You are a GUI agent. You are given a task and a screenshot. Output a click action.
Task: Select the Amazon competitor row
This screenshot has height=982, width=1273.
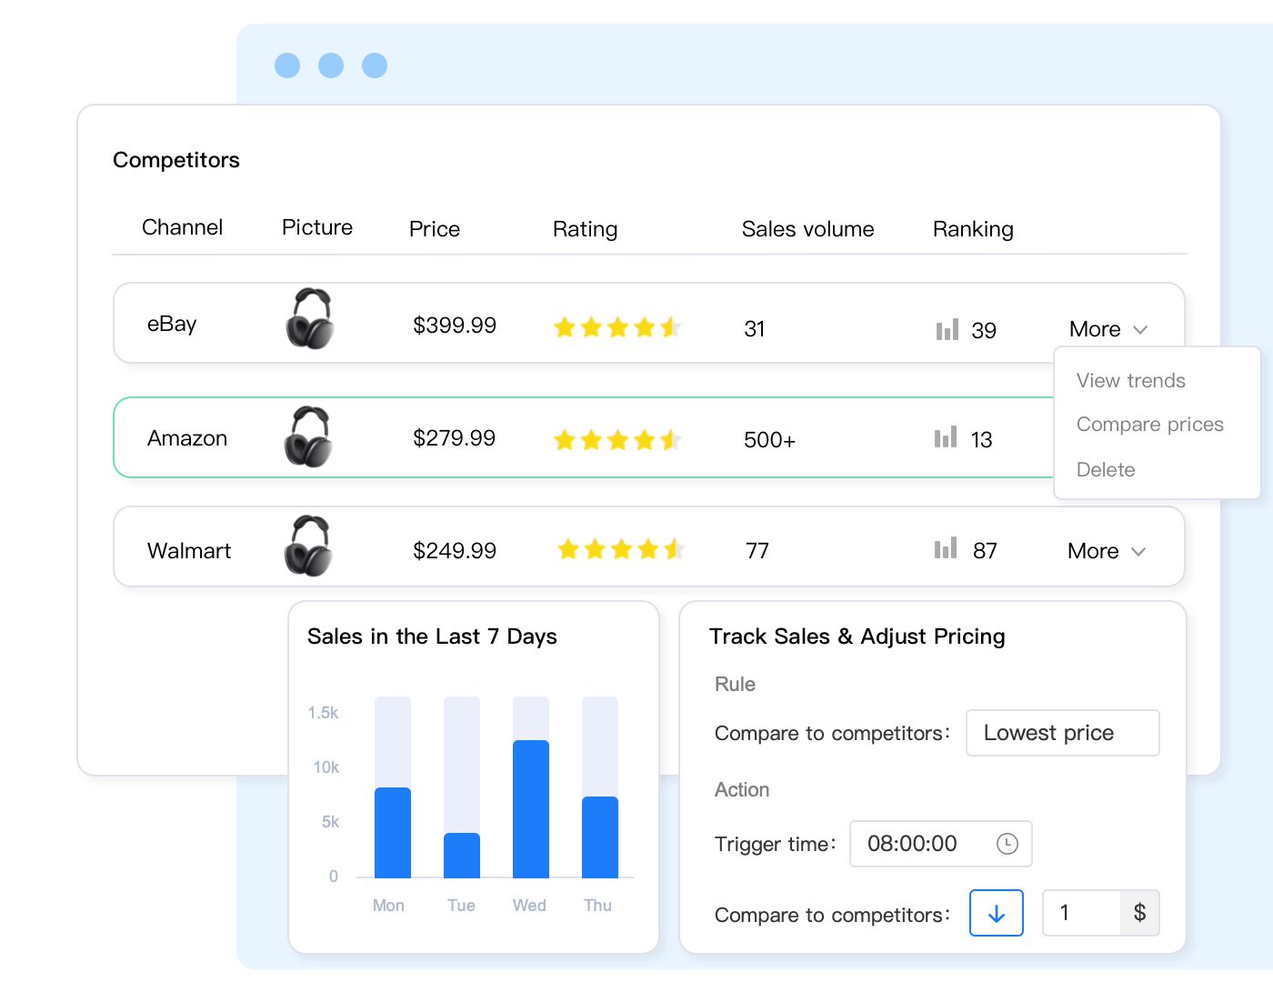[x=546, y=438]
